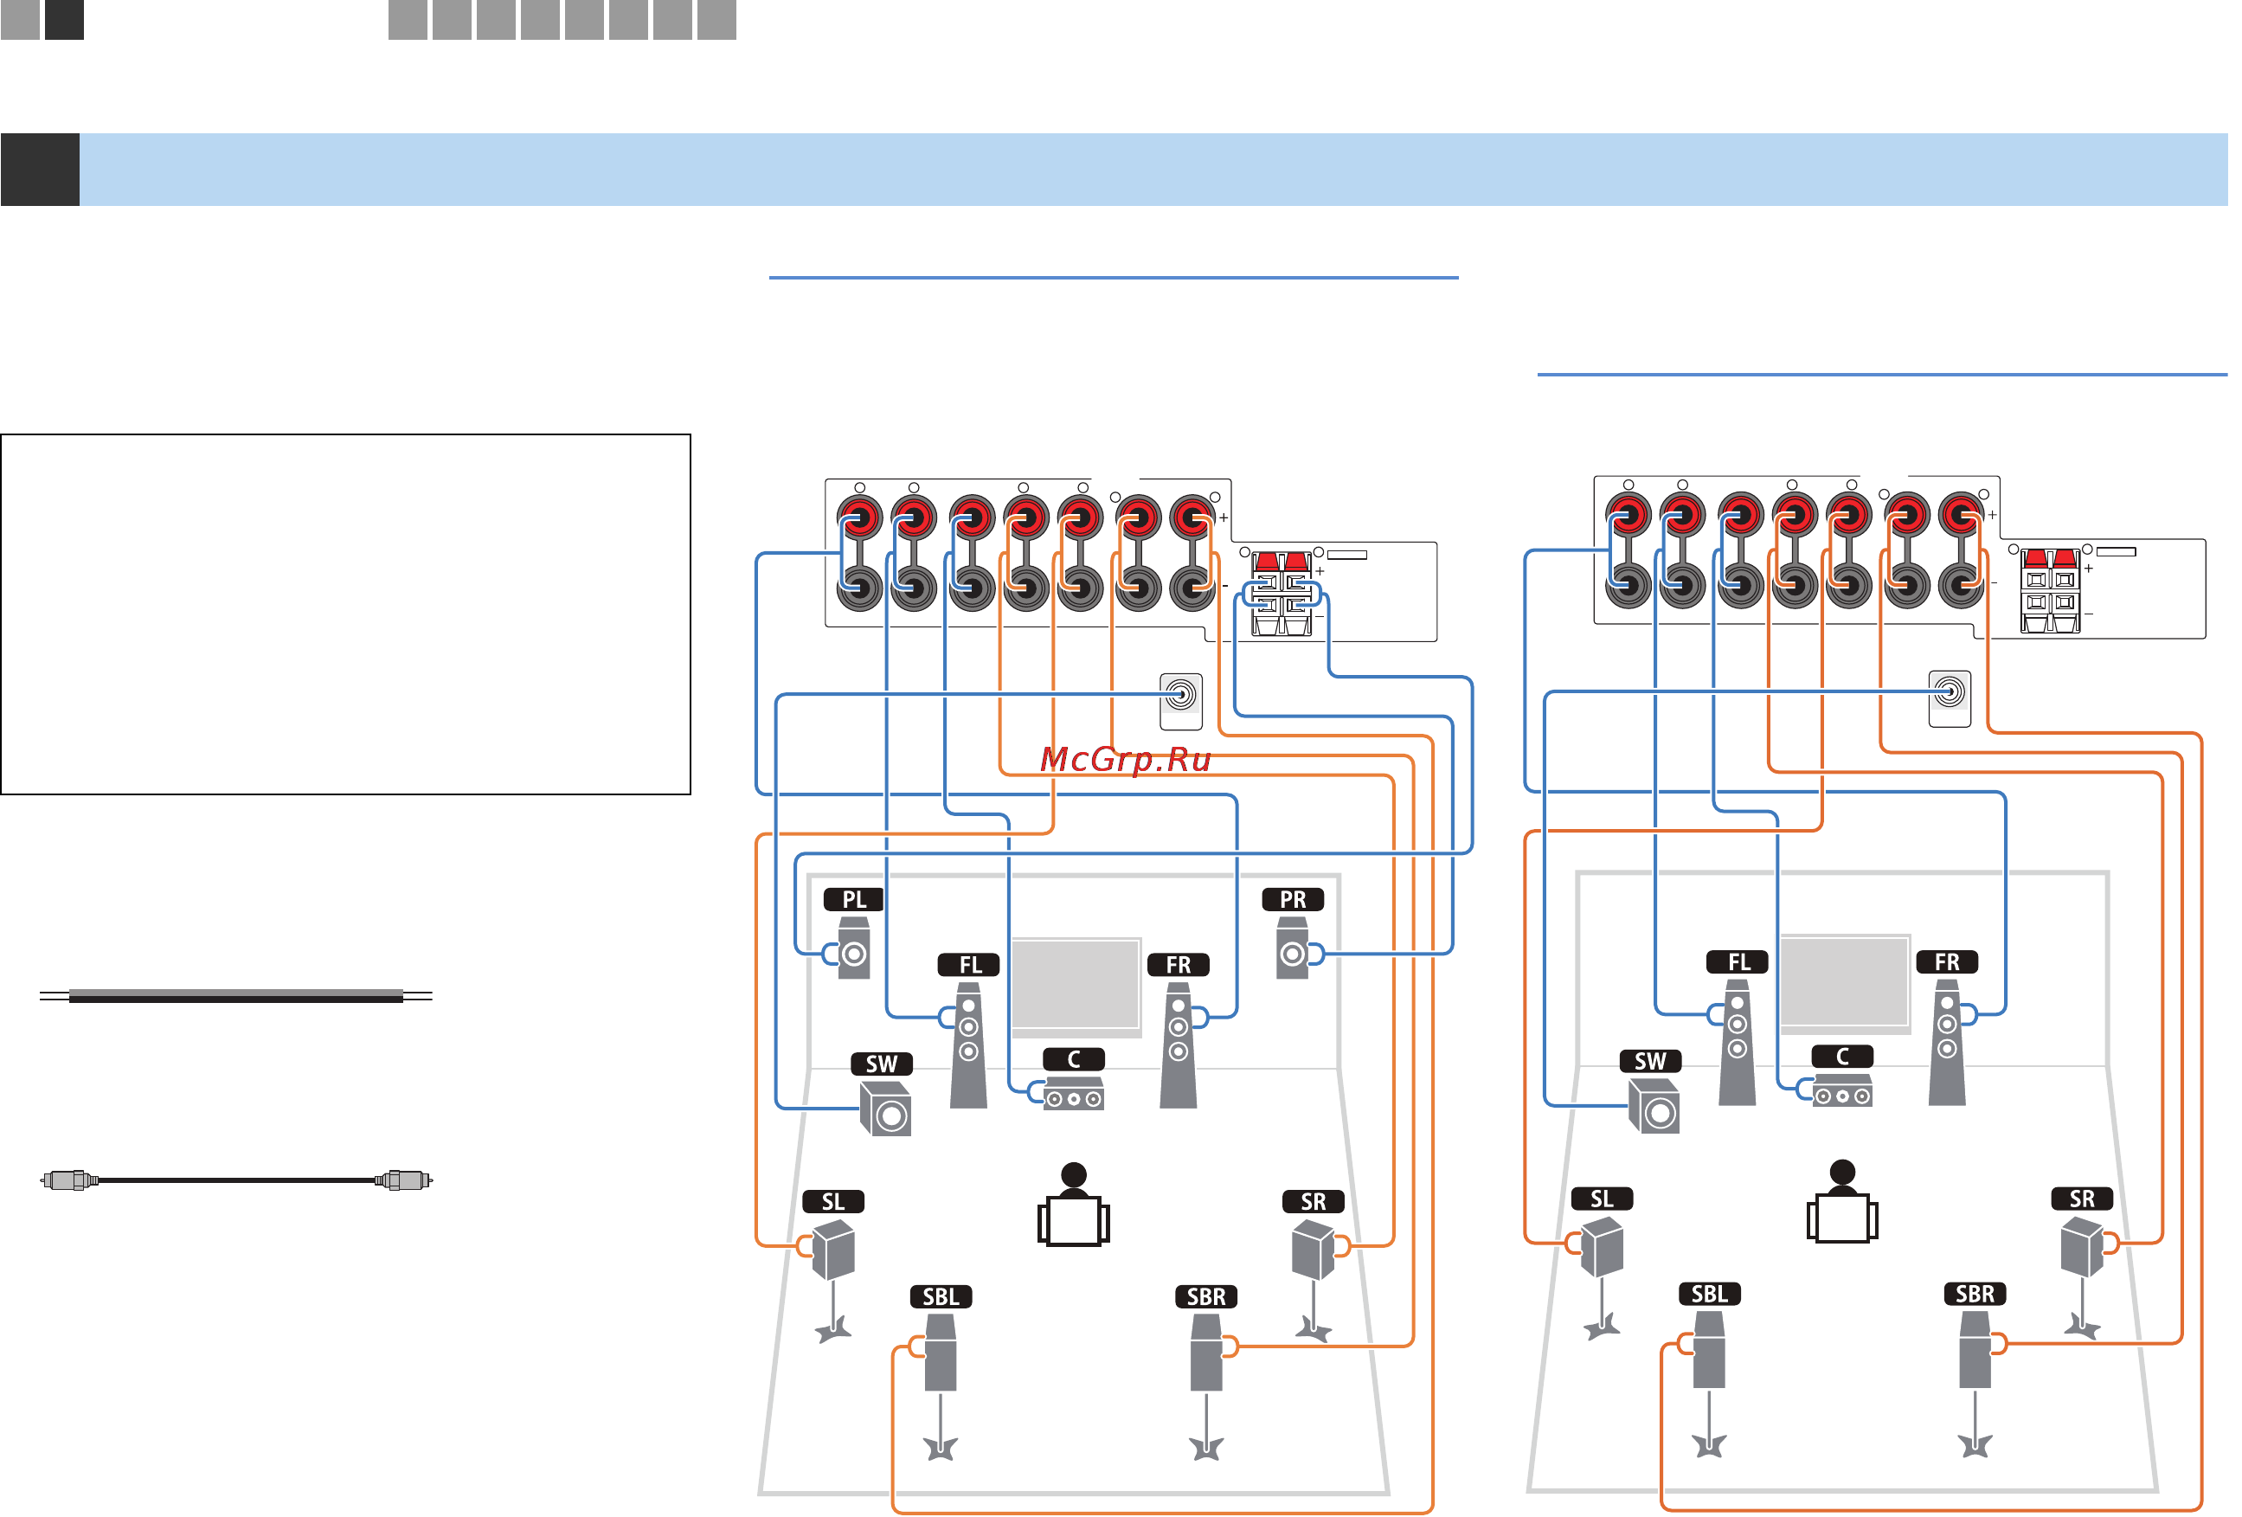The width and height of the screenshot is (2242, 1517).
Task: Click the PR presence speaker label
Action: click(x=1293, y=899)
